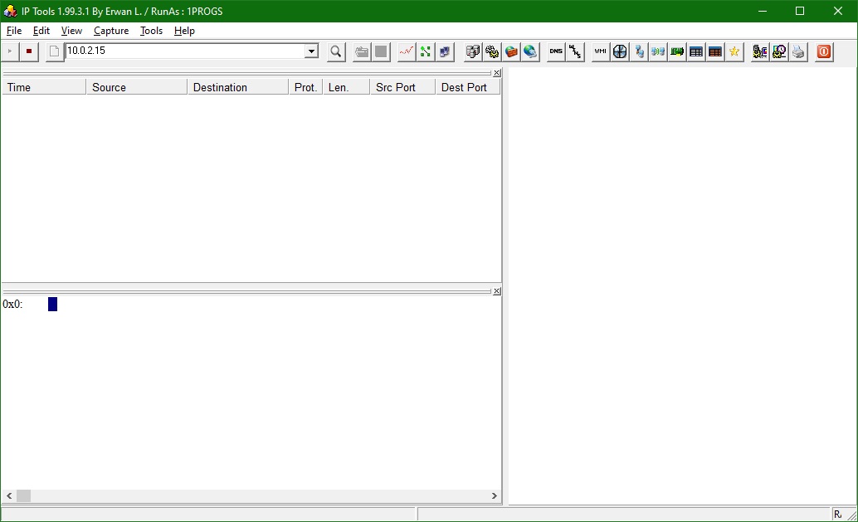
Task: Click the grey stacked servers icon
Action: 473,51
